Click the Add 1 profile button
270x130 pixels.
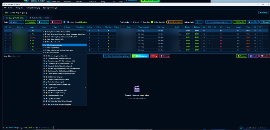(239, 22)
